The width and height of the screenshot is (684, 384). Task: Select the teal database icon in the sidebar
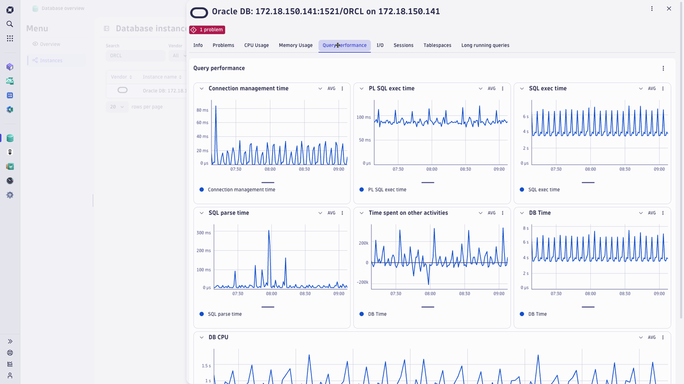[x=9, y=137]
